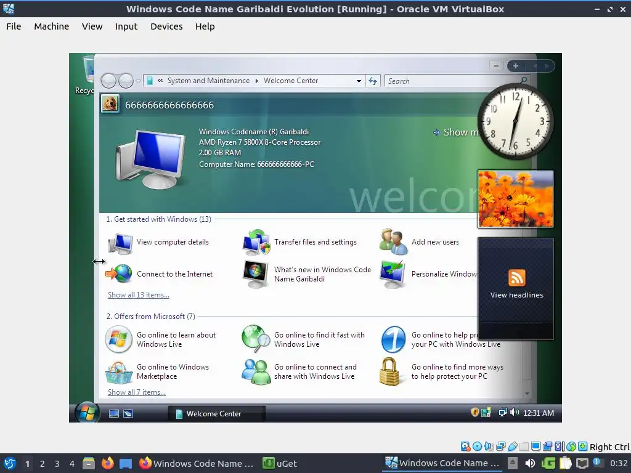Screen dimensions: 631x473
Task: Click the security shield tray icon in guest
Action: coord(475,412)
